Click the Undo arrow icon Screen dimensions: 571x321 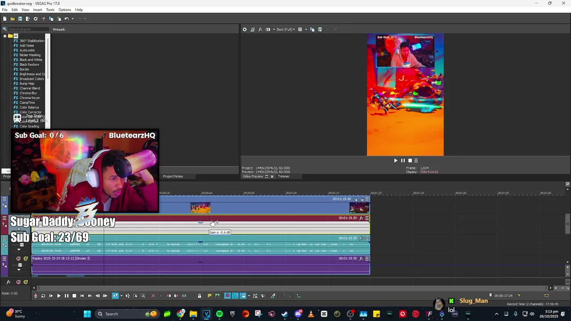tap(66, 19)
